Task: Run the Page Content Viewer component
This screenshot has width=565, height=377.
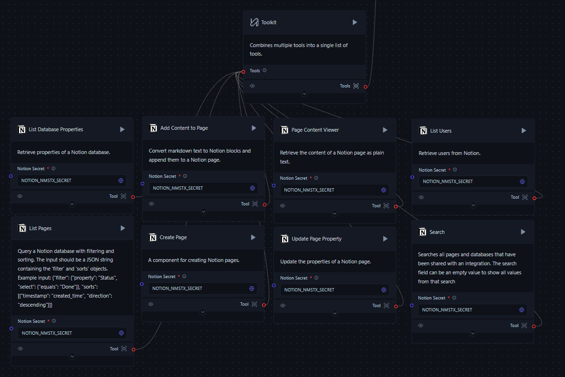Action: coord(385,129)
